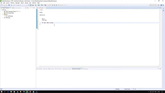Open the Project Explorer view menu arrow
Screen dimensions: 165x93
30,8
